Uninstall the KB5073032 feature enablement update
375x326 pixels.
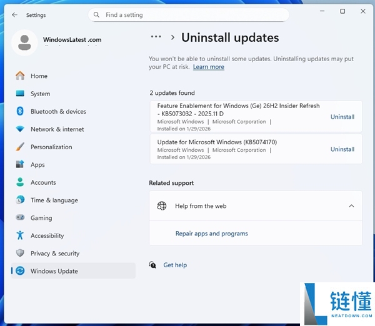click(342, 117)
